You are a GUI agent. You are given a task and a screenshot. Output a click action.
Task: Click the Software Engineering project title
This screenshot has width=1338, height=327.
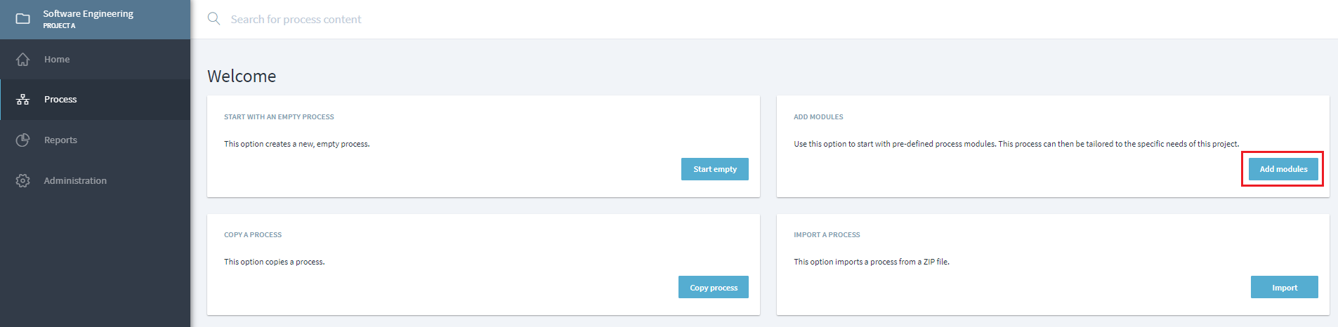point(88,14)
